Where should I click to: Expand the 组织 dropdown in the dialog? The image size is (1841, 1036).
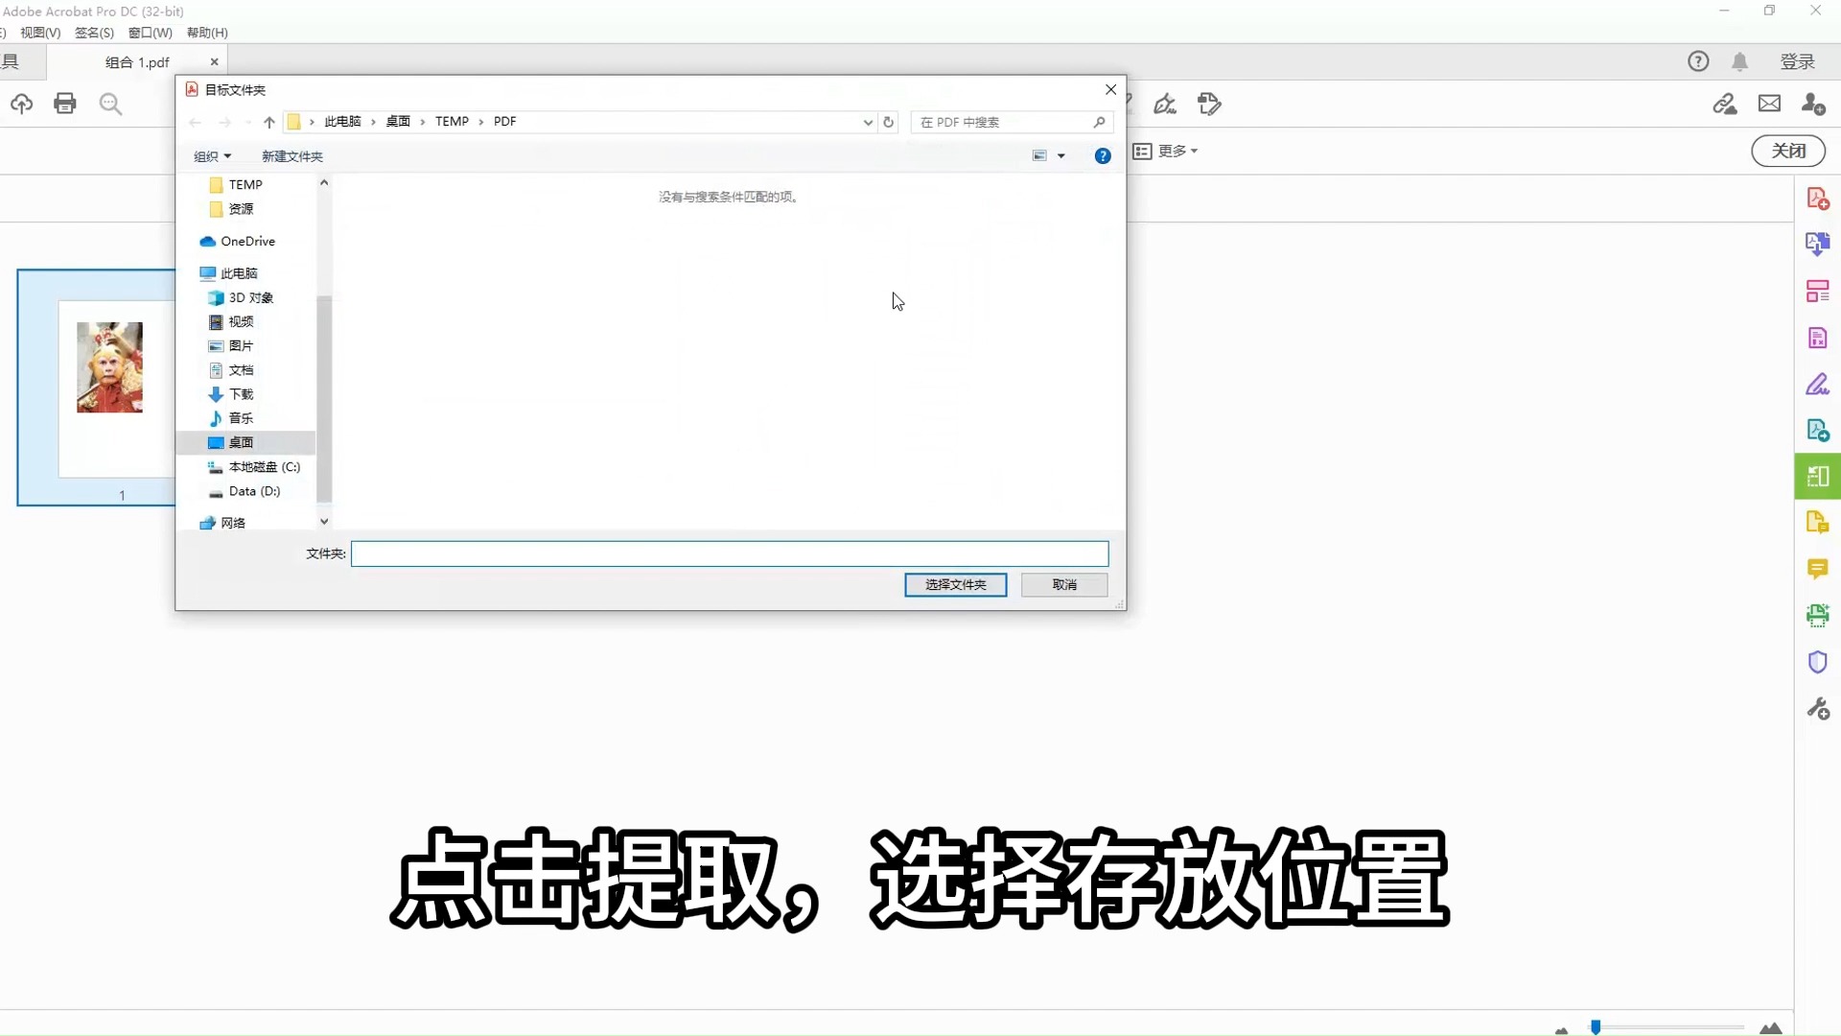[x=212, y=155]
